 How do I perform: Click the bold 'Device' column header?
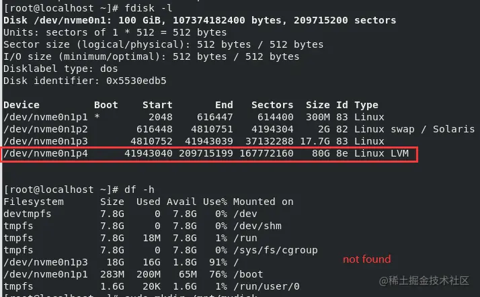pos(22,105)
